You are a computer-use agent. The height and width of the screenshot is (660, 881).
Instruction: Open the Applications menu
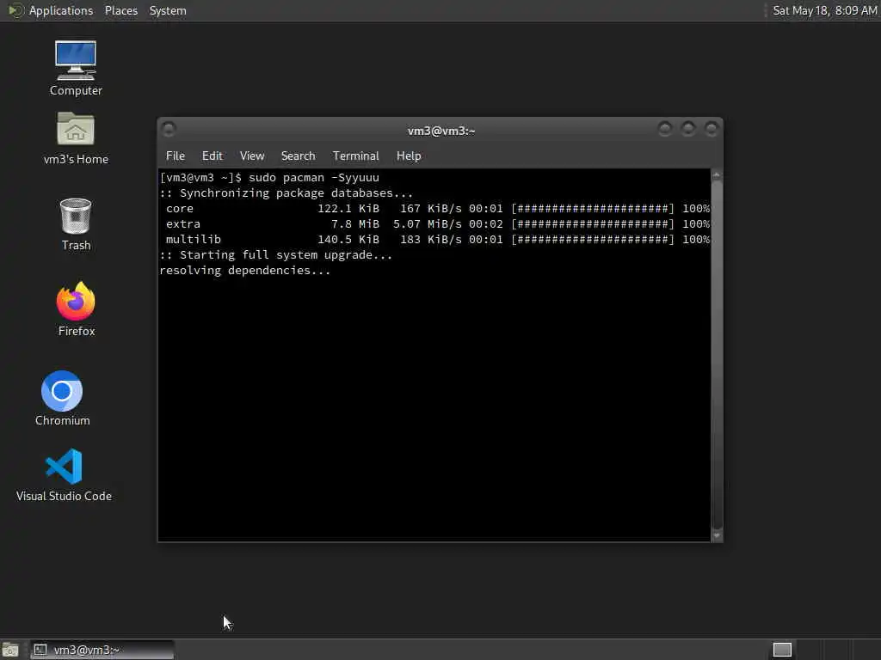point(61,10)
